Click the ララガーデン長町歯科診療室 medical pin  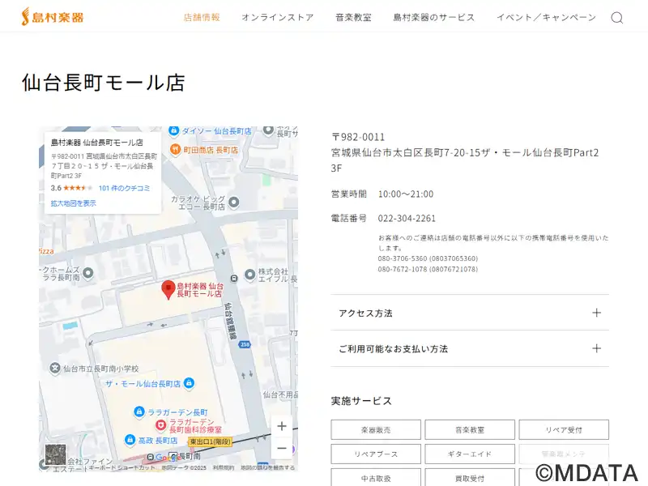[160, 424]
